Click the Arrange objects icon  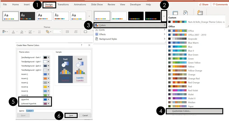47,32
